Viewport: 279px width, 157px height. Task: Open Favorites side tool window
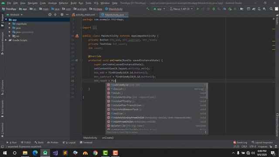(2, 130)
